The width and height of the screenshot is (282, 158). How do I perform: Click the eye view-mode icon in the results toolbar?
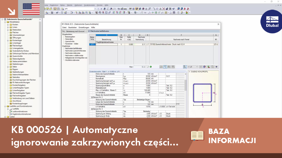216,67
